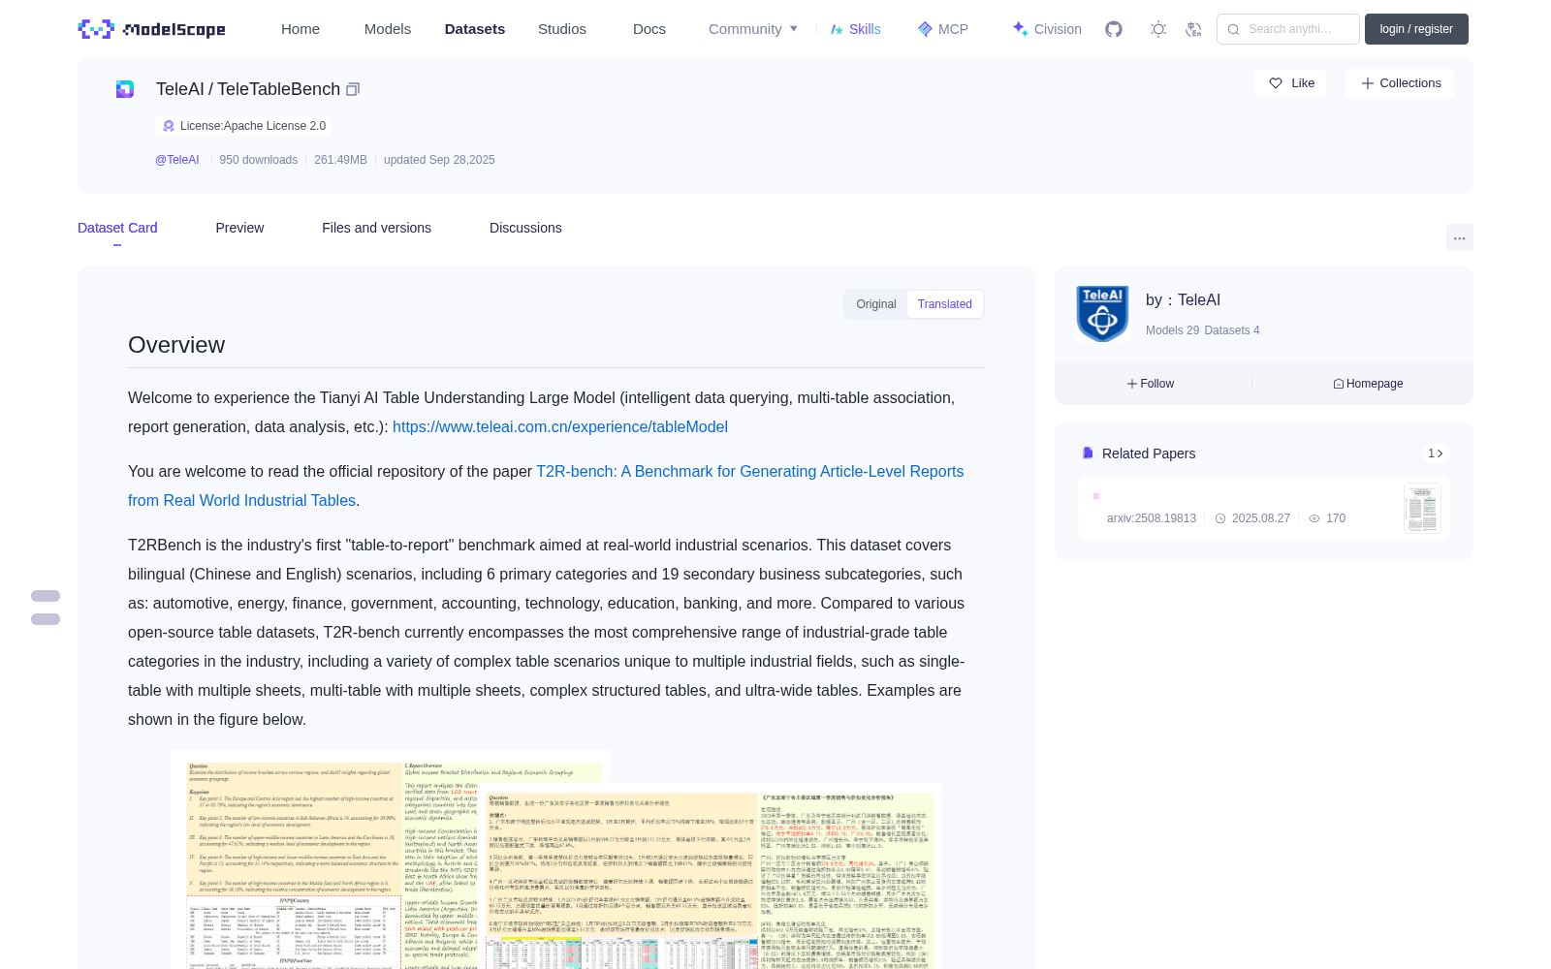The image size is (1551, 969).
Task: Click the floating side widget on the left
Action: pyautogui.click(x=46, y=608)
